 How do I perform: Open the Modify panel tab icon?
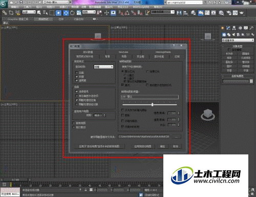coord(228,28)
